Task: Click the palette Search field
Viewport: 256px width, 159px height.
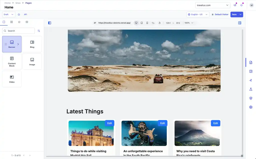Action: [18, 31]
